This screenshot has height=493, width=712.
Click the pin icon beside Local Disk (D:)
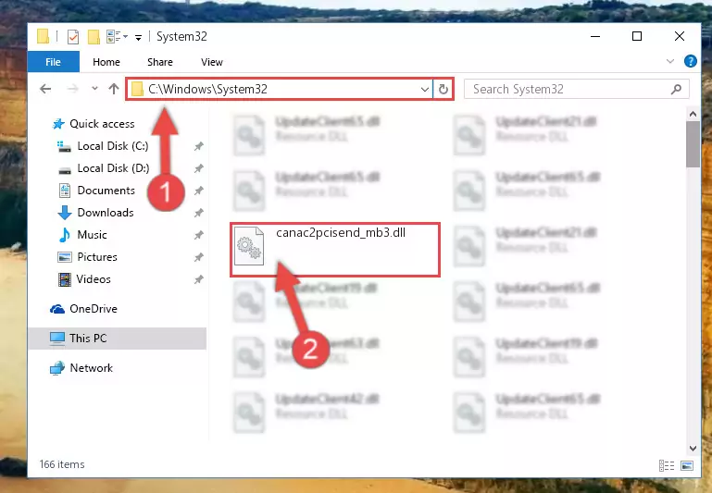198,168
